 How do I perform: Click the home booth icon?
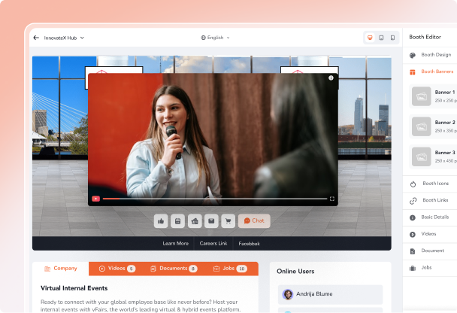[x=195, y=221]
